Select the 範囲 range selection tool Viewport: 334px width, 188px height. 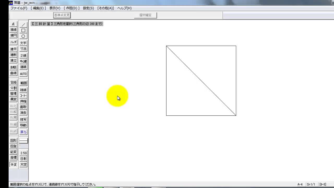23,83
